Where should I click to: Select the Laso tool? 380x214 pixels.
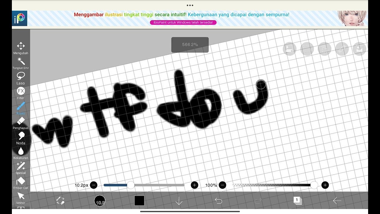point(21,78)
